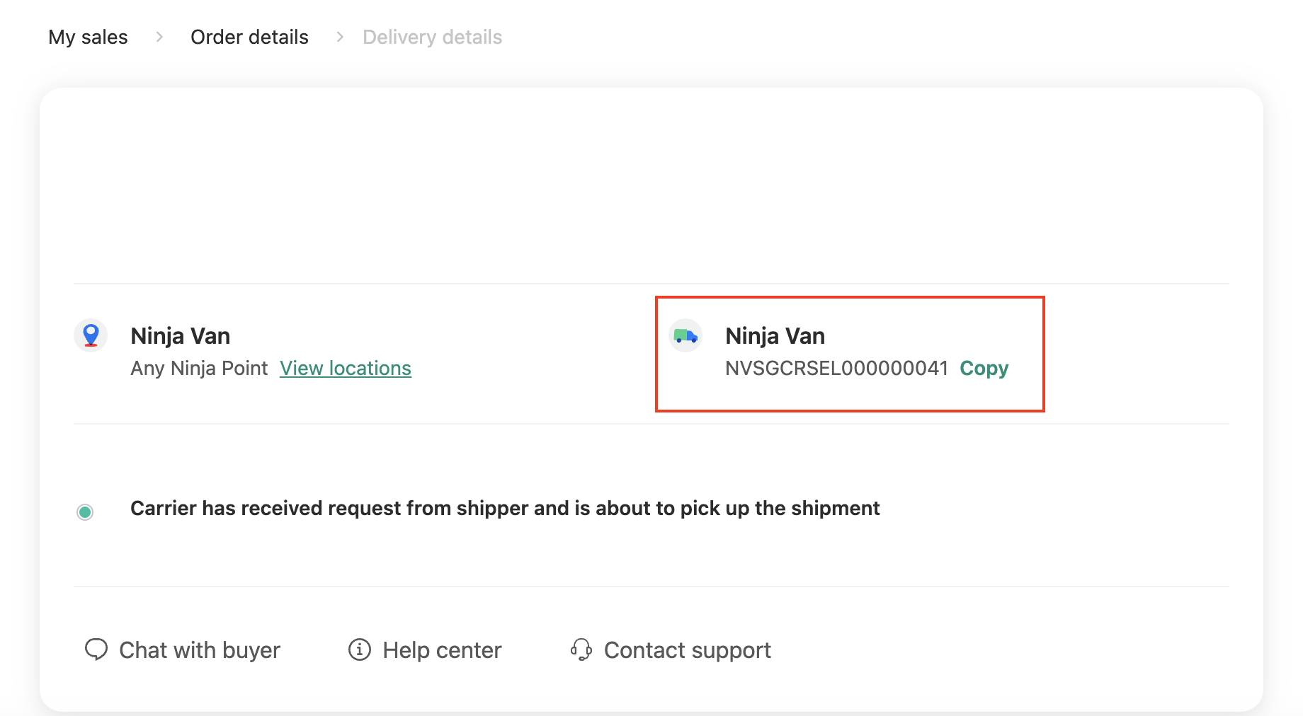Select Ninja Van heading beside map pin
The image size is (1303, 716).
[x=181, y=335]
